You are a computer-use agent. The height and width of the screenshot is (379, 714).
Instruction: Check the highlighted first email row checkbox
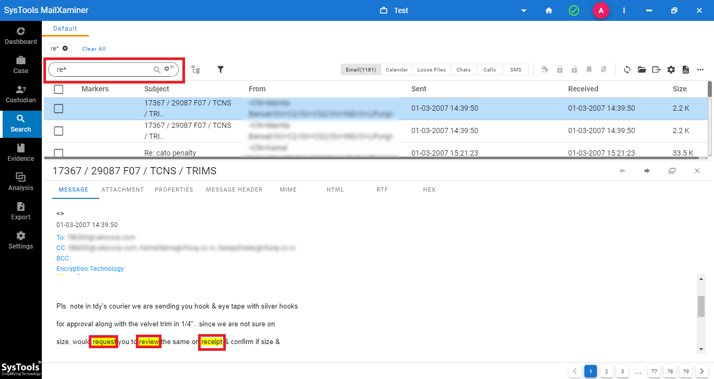pos(59,109)
